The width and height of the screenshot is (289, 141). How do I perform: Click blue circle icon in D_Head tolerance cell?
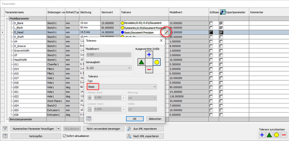tap(122, 32)
